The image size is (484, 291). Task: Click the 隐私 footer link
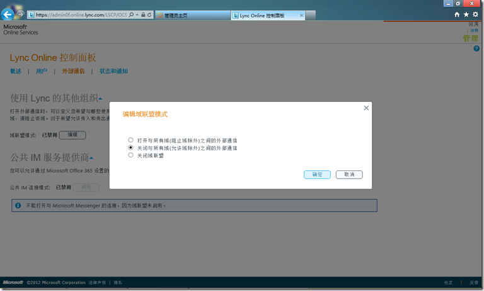118,282
